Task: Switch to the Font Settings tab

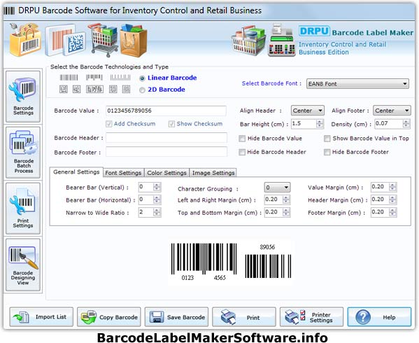Action: pyautogui.click(x=123, y=173)
